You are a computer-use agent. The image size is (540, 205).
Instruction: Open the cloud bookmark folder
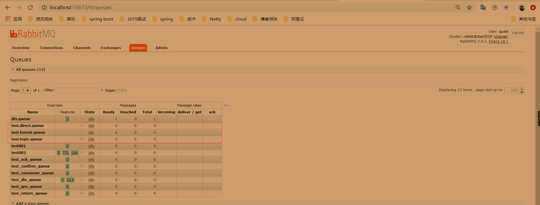[237, 19]
